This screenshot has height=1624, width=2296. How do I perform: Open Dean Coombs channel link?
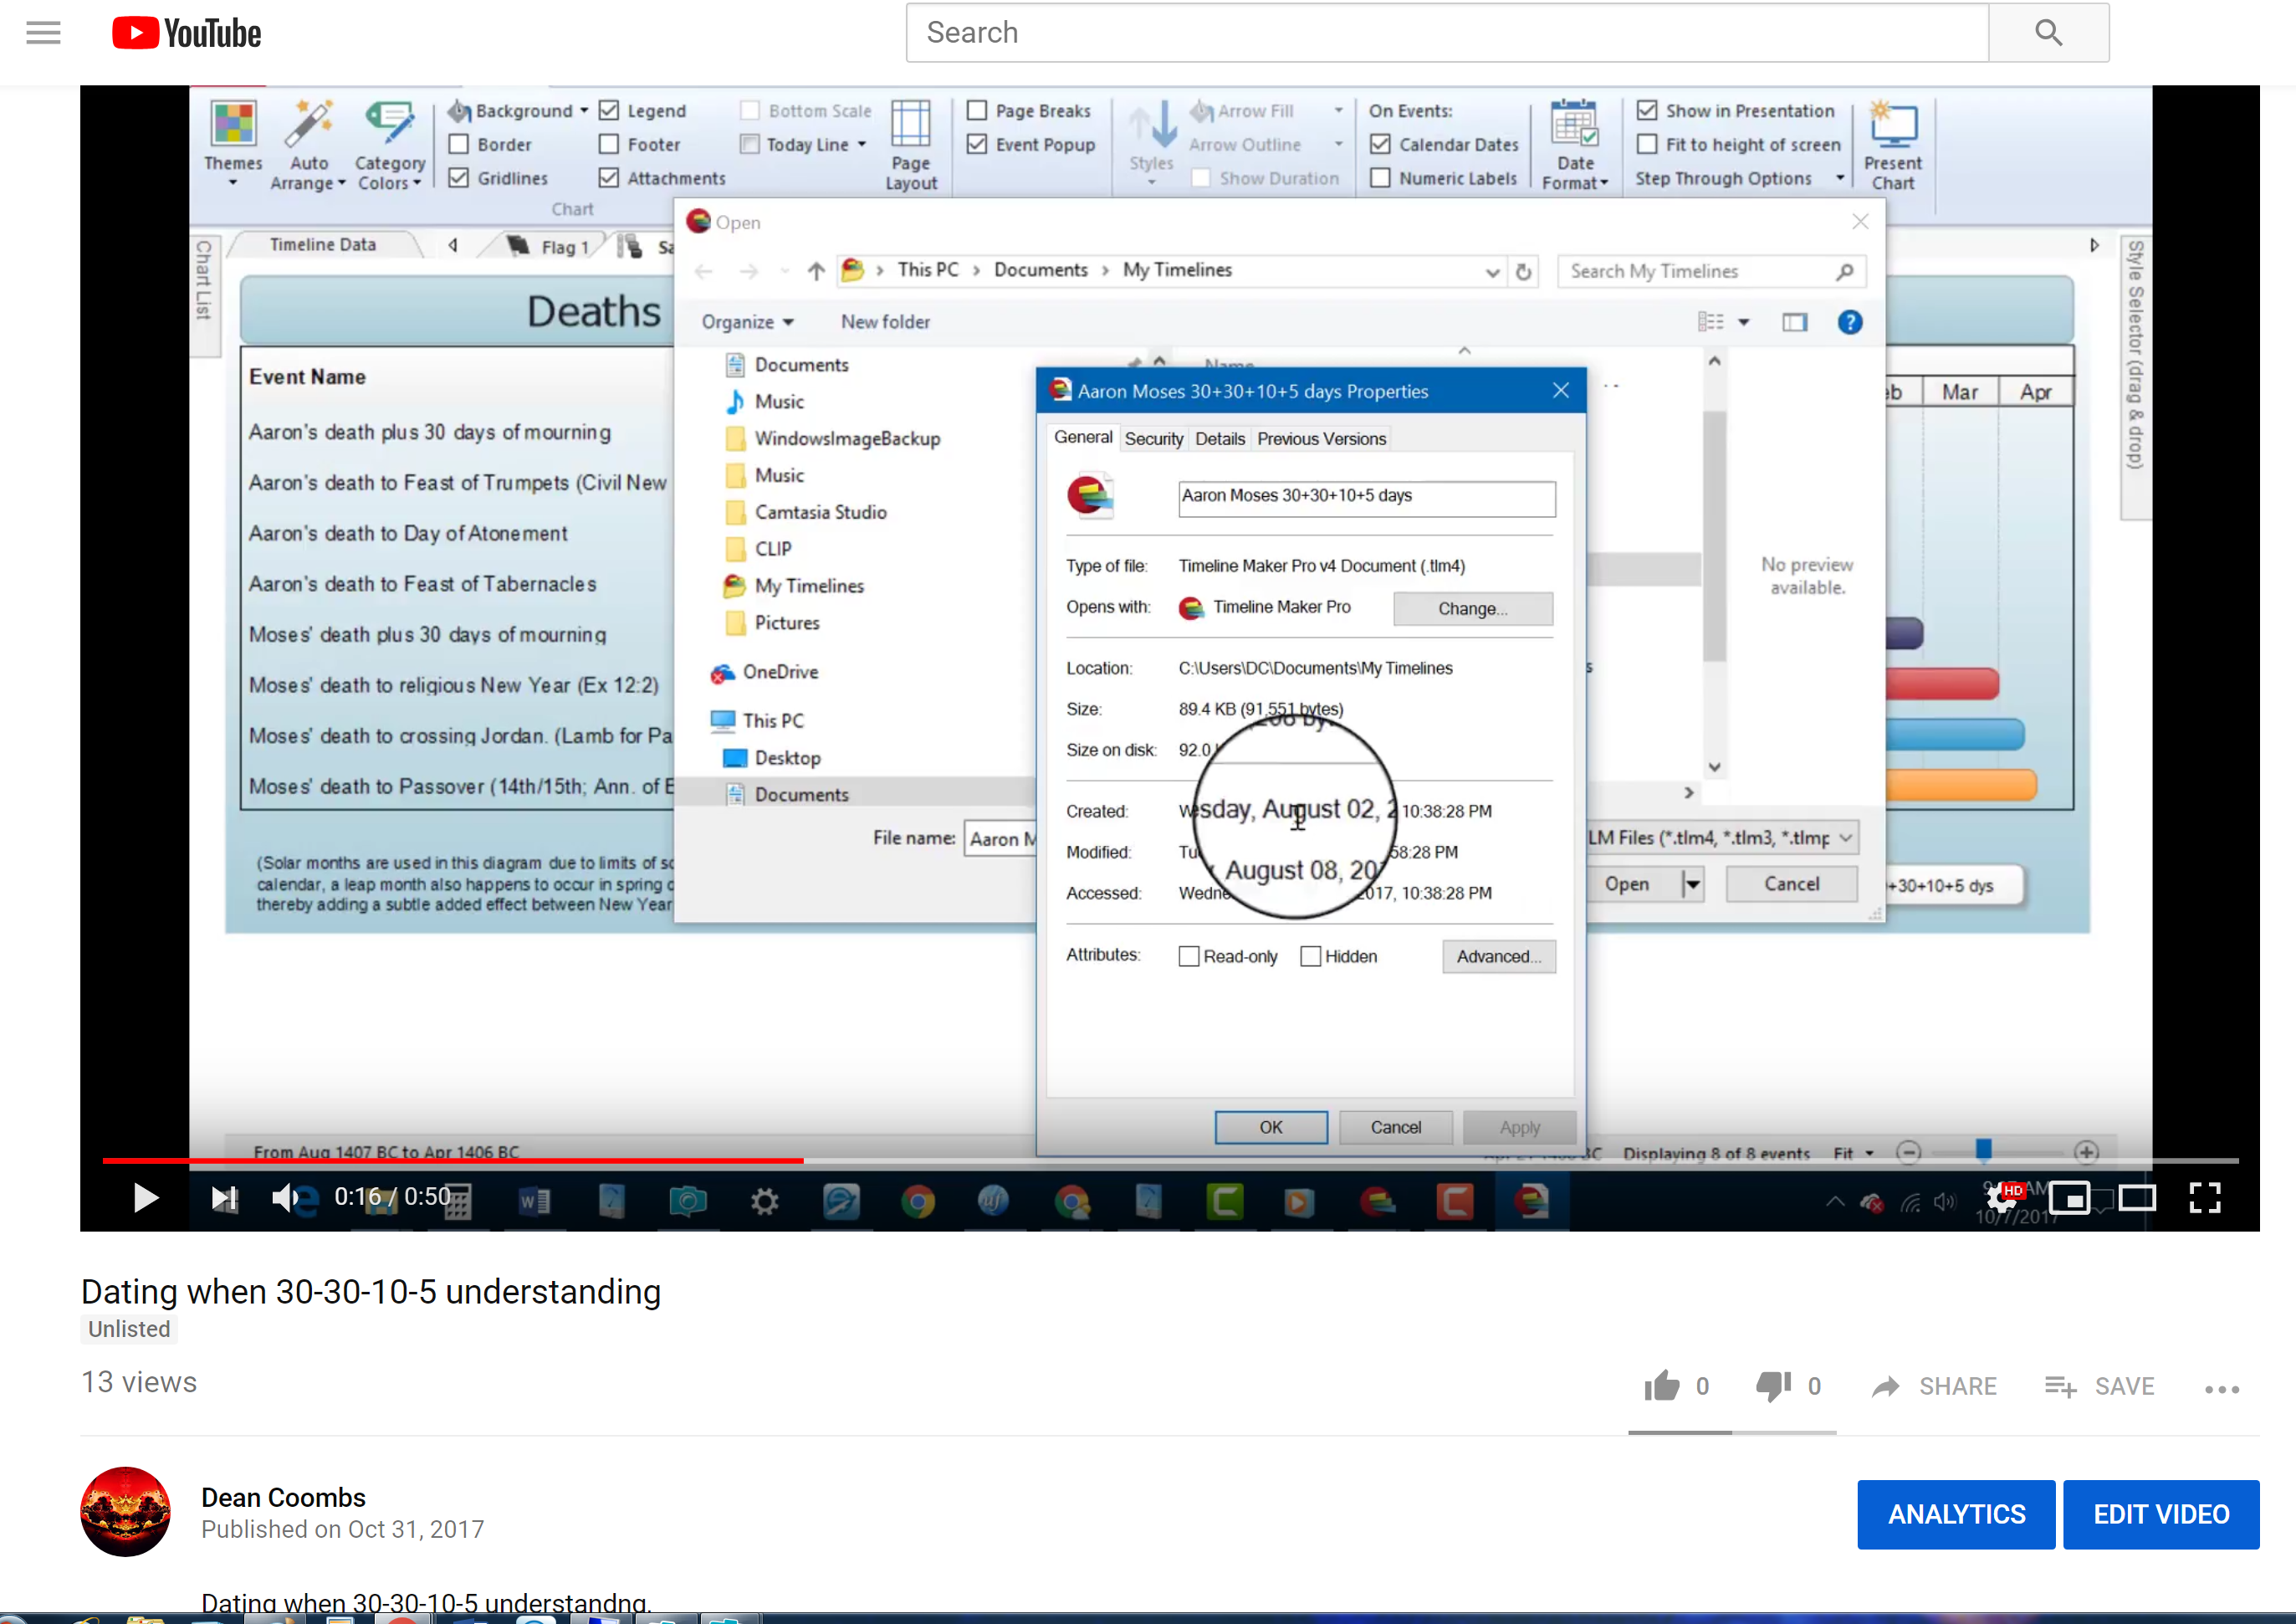coord(283,1497)
